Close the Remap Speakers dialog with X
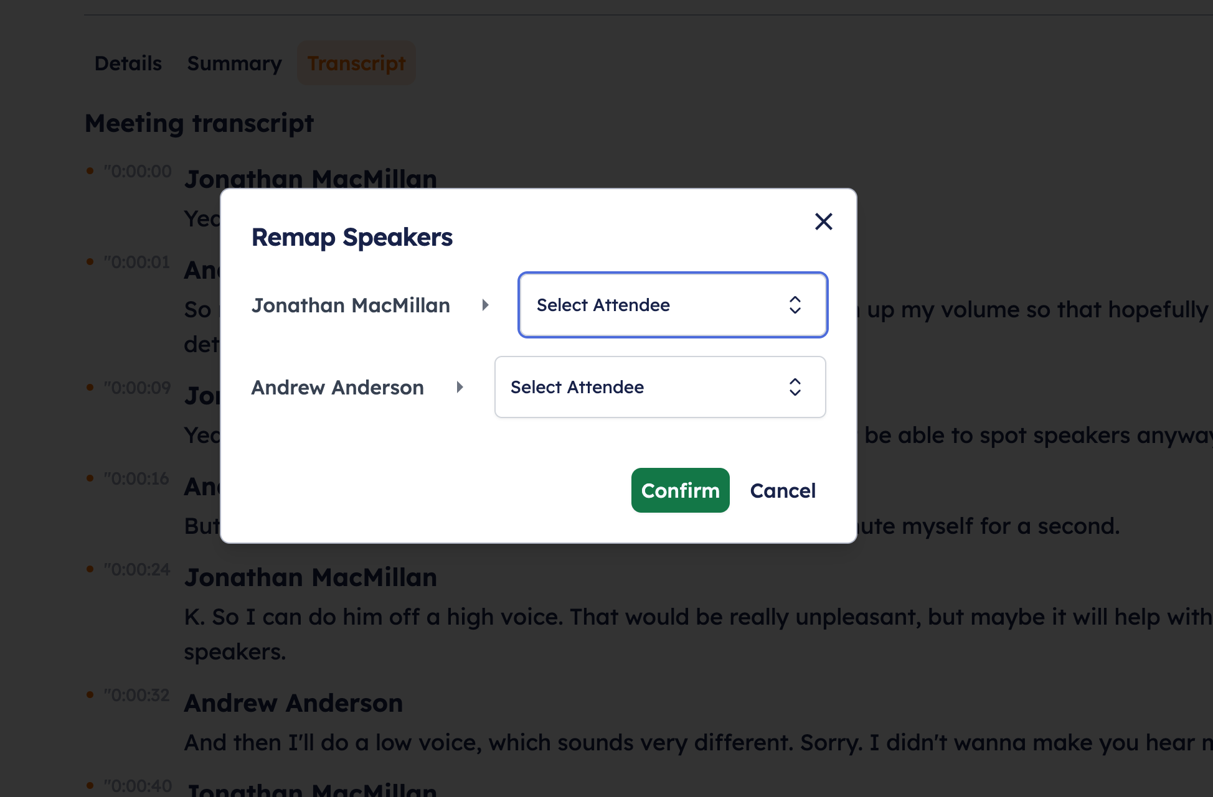 point(823,221)
